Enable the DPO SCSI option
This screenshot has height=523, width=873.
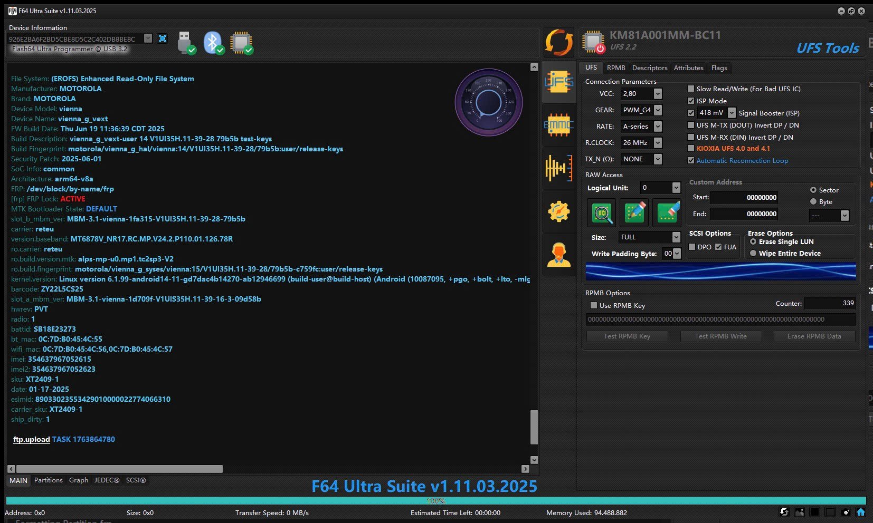692,247
